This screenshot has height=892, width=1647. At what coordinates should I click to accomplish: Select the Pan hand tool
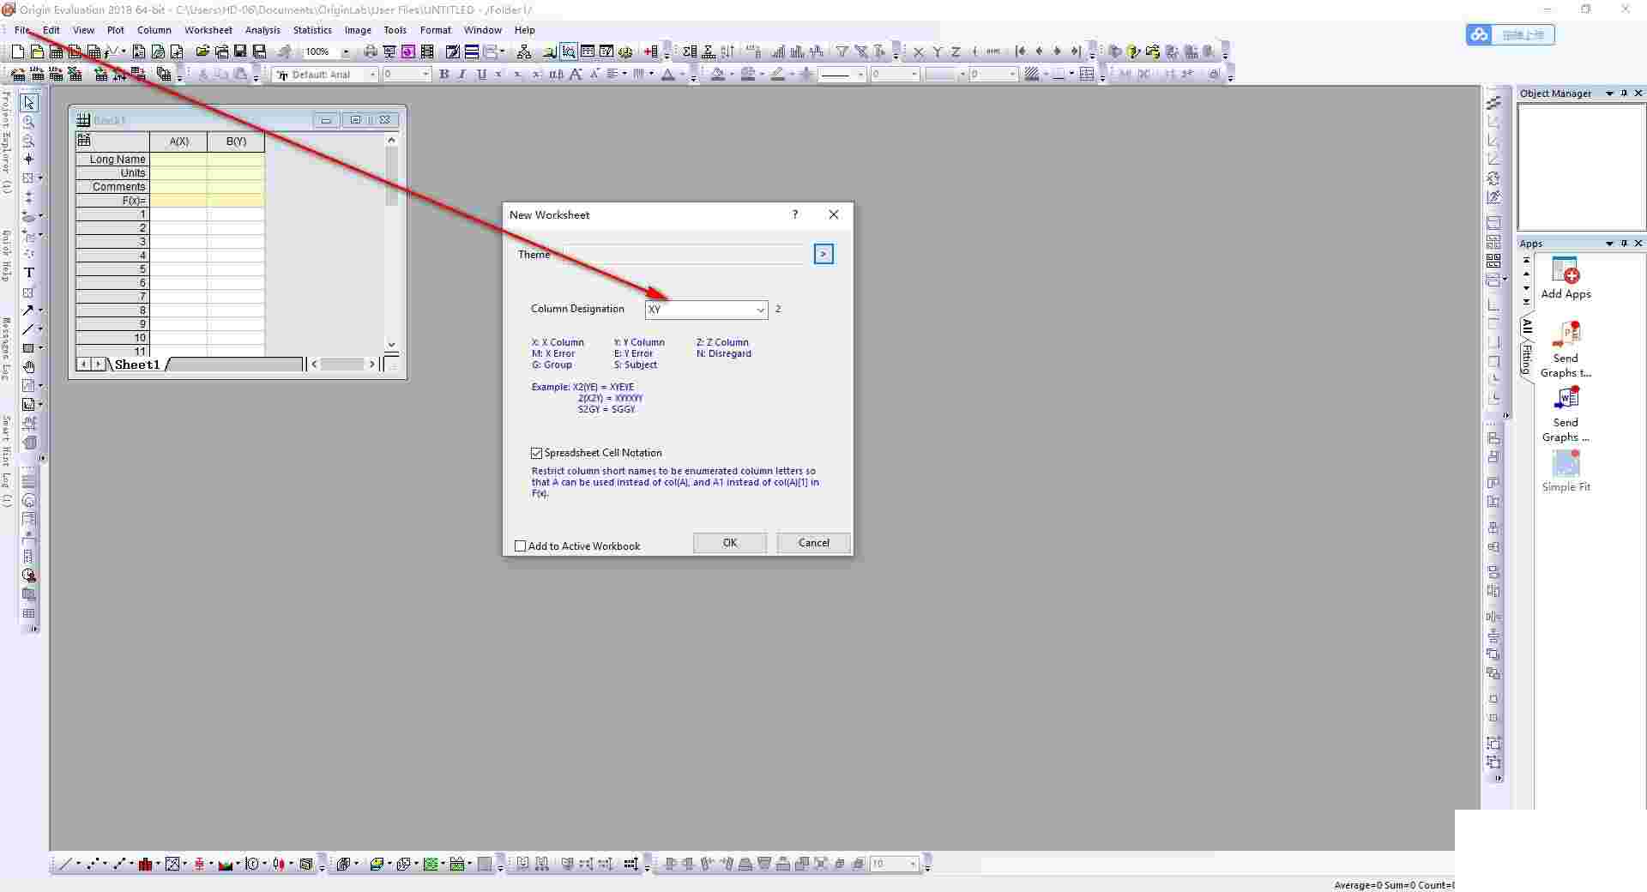(x=29, y=367)
